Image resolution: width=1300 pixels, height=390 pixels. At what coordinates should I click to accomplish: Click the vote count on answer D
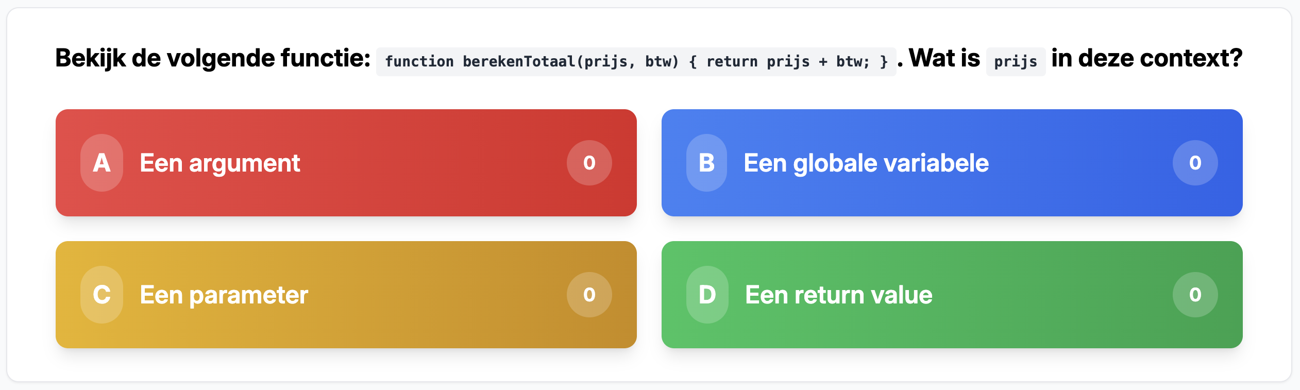click(1195, 295)
